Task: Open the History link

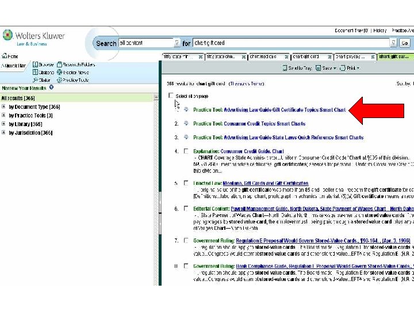Action: pyautogui.click(x=380, y=31)
